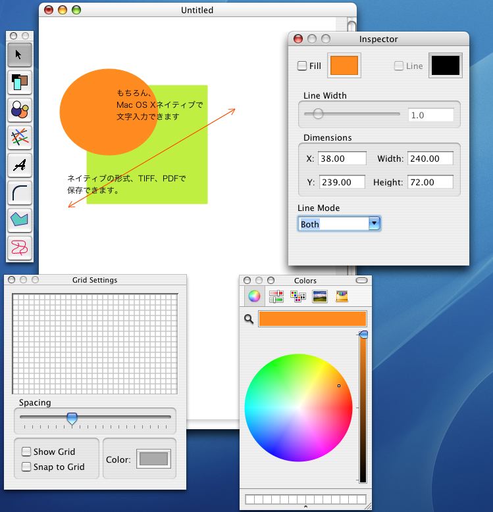Close the Grid Settings panel
The image size is (493, 512).
11,280
